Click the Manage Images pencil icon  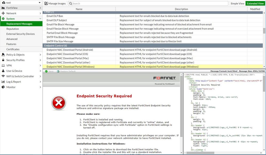46,3
